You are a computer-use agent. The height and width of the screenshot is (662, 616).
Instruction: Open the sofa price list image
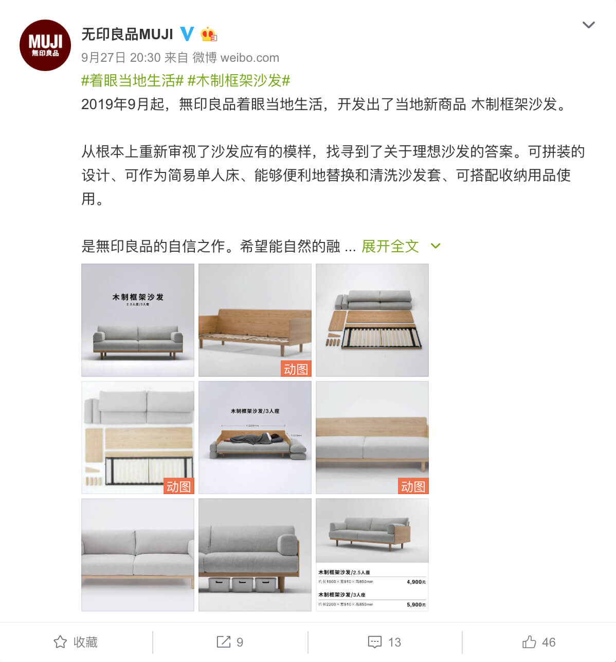click(x=372, y=555)
